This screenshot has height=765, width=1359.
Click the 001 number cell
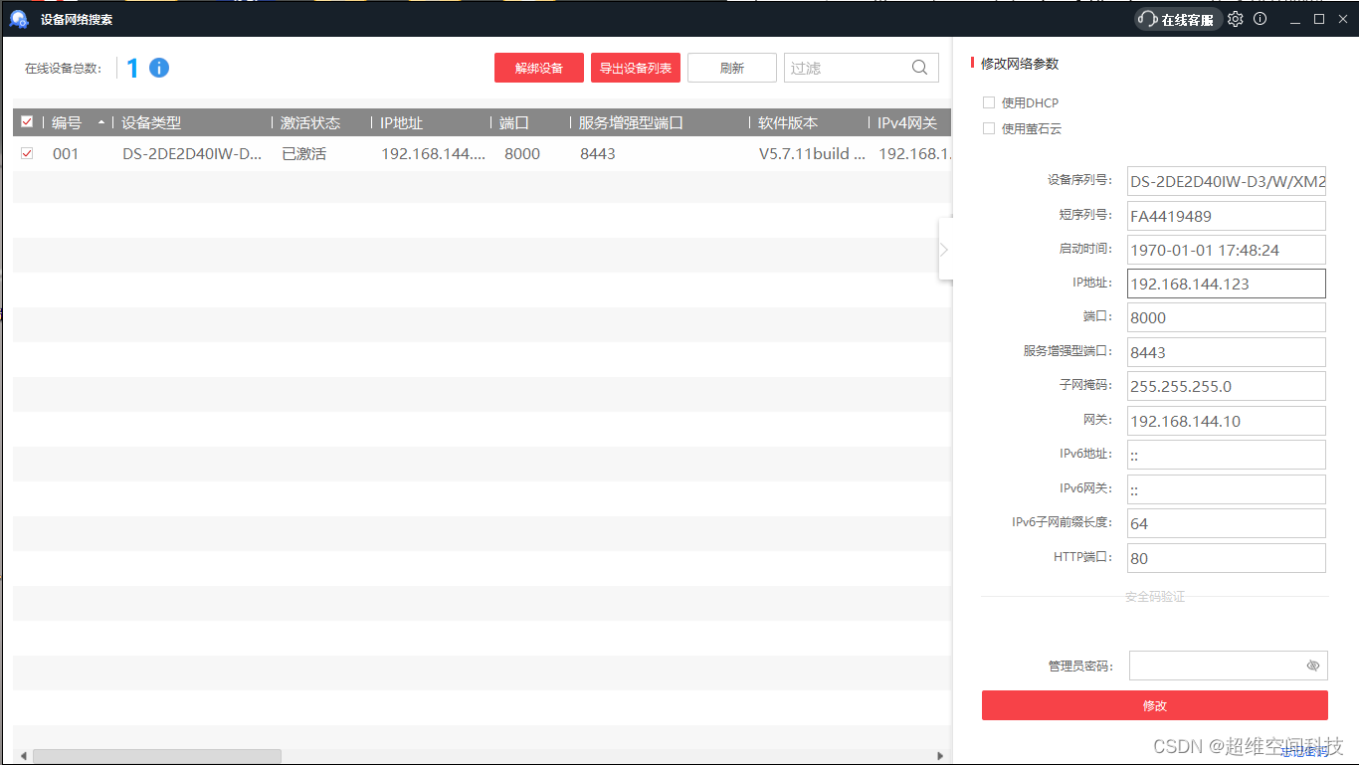[66, 154]
